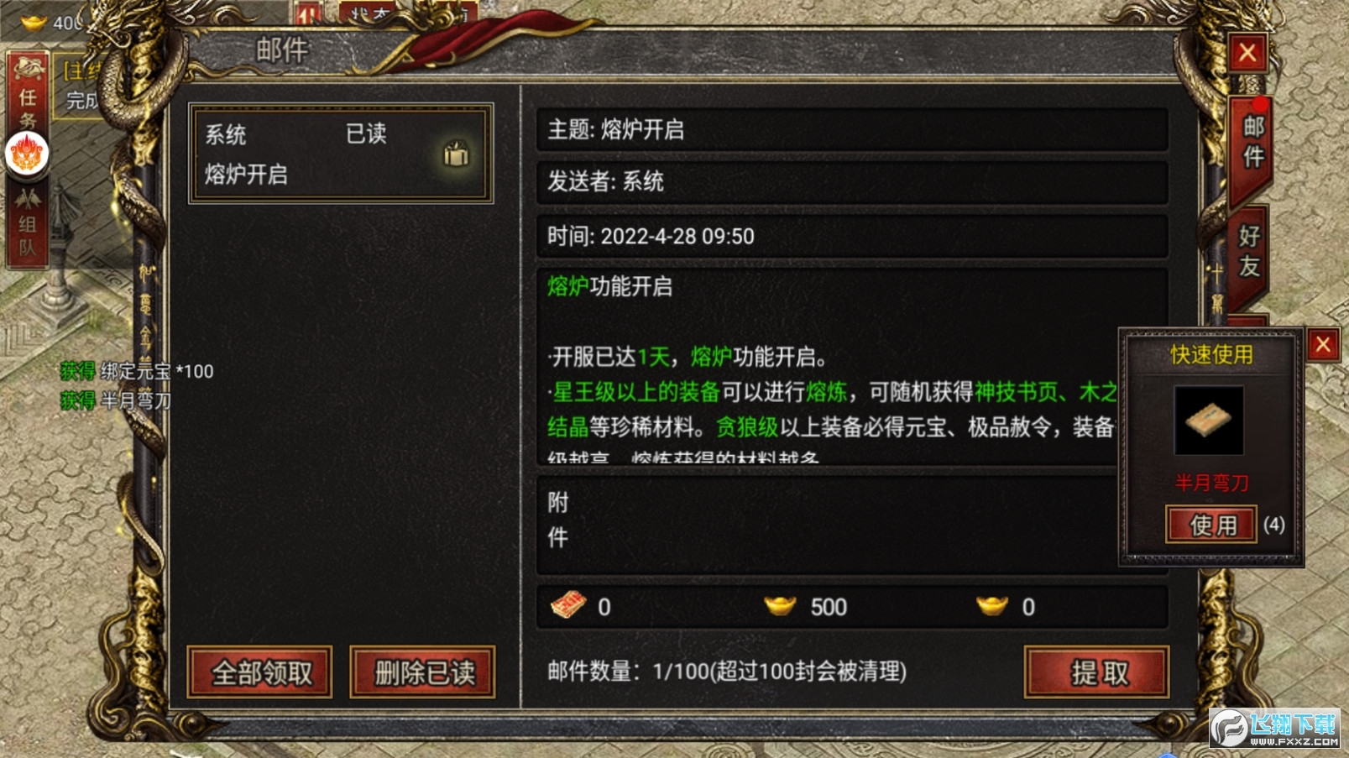Select the 熔炉开启 system mail entry
This screenshot has height=758, width=1349.
341,154
